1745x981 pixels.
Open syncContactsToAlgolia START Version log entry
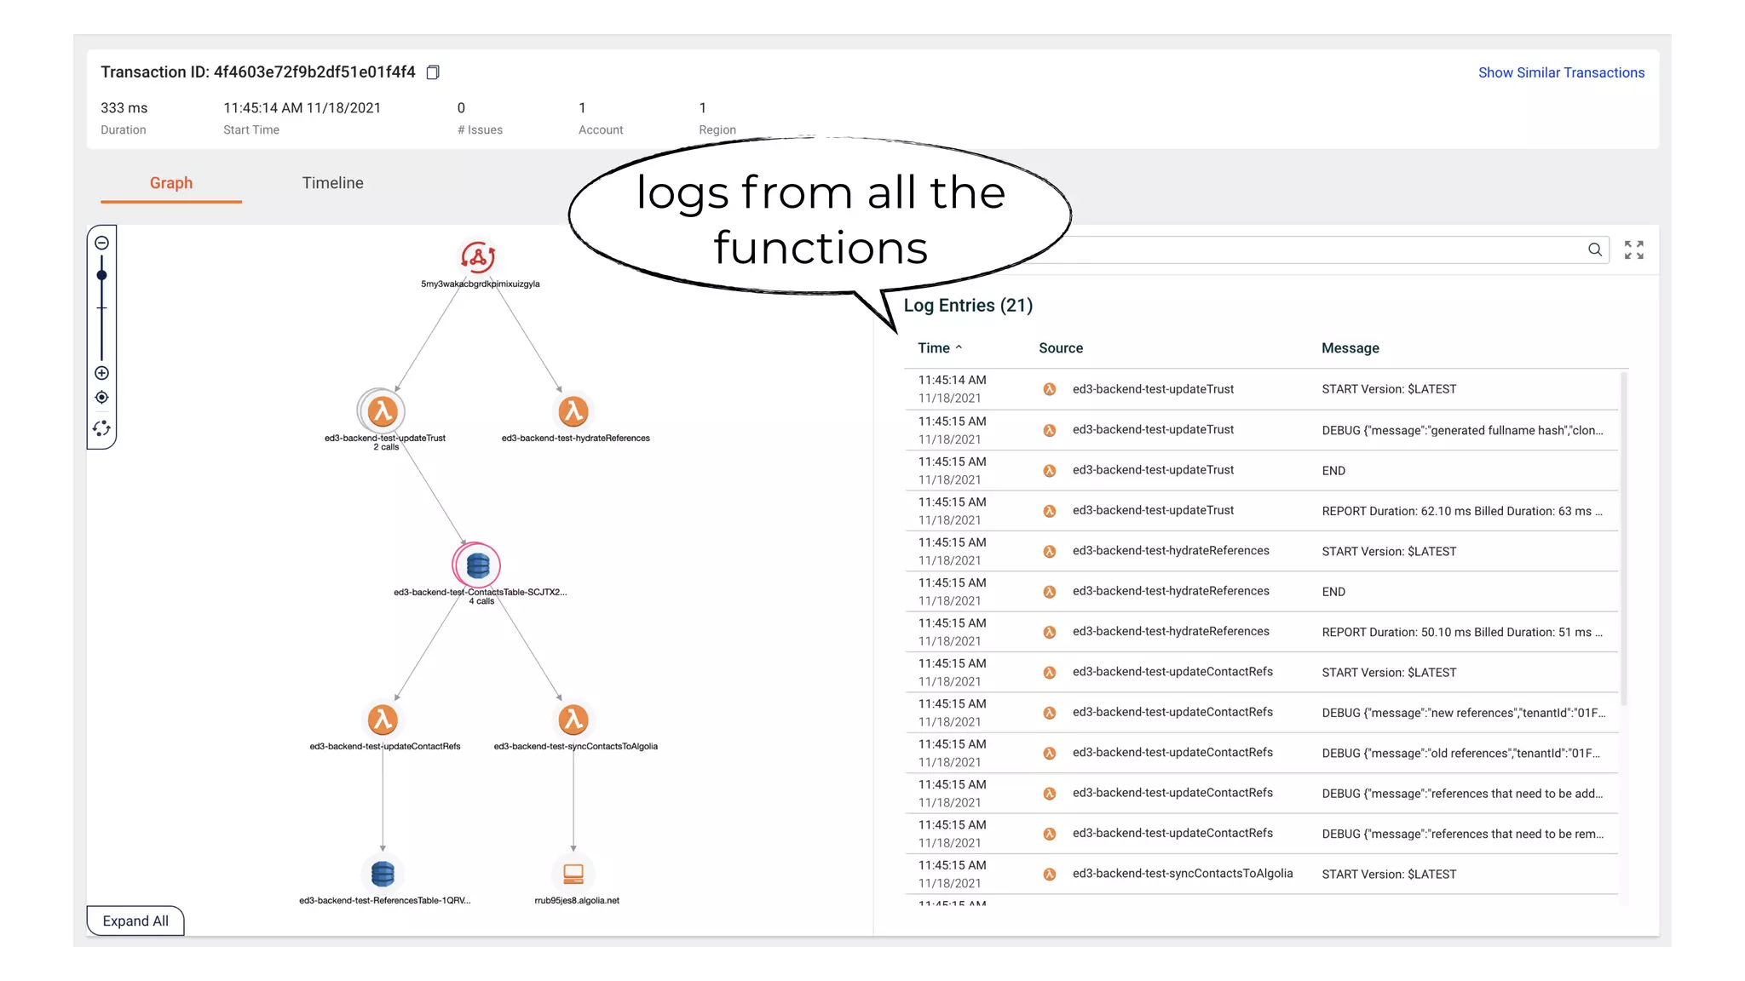[x=1261, y=874]
